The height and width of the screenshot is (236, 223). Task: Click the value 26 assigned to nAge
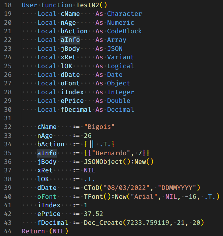point(88,136)
